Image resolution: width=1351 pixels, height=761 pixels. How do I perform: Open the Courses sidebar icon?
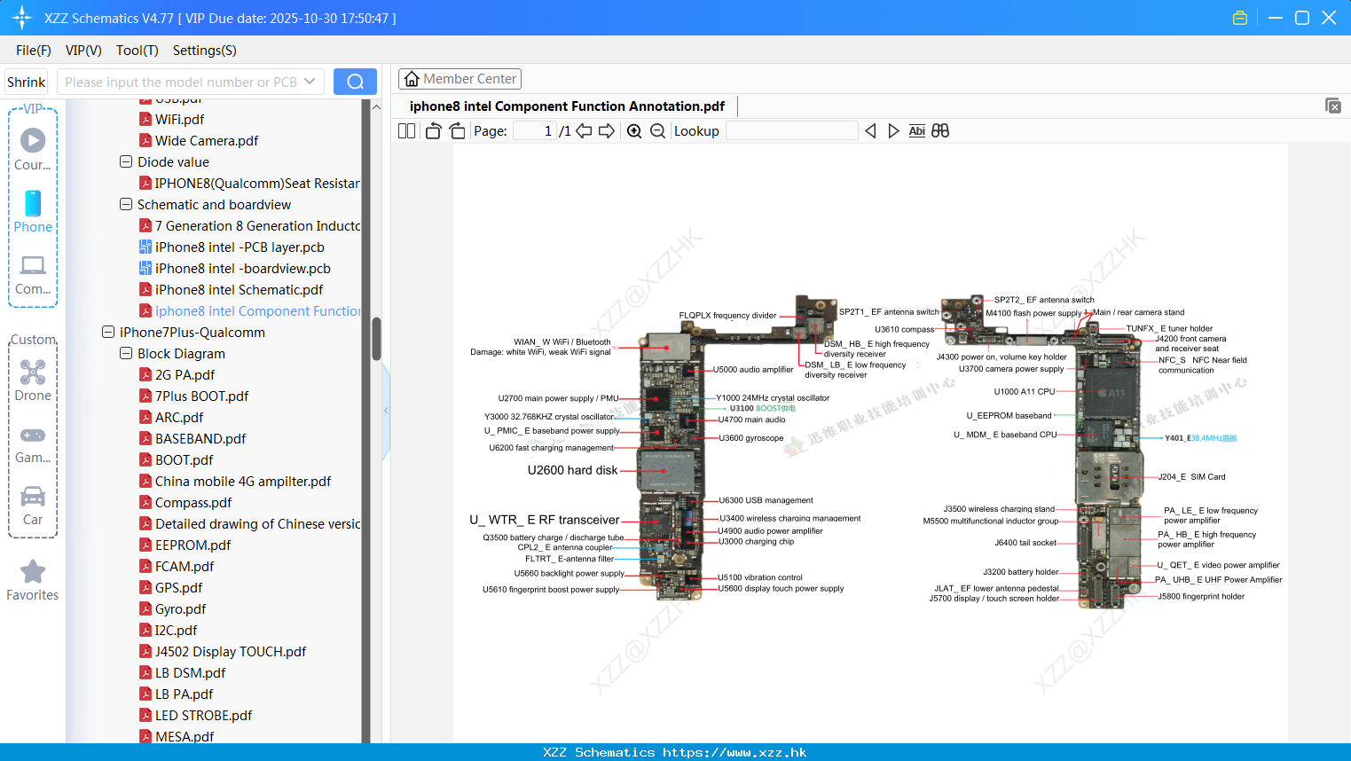click(33, 149)
